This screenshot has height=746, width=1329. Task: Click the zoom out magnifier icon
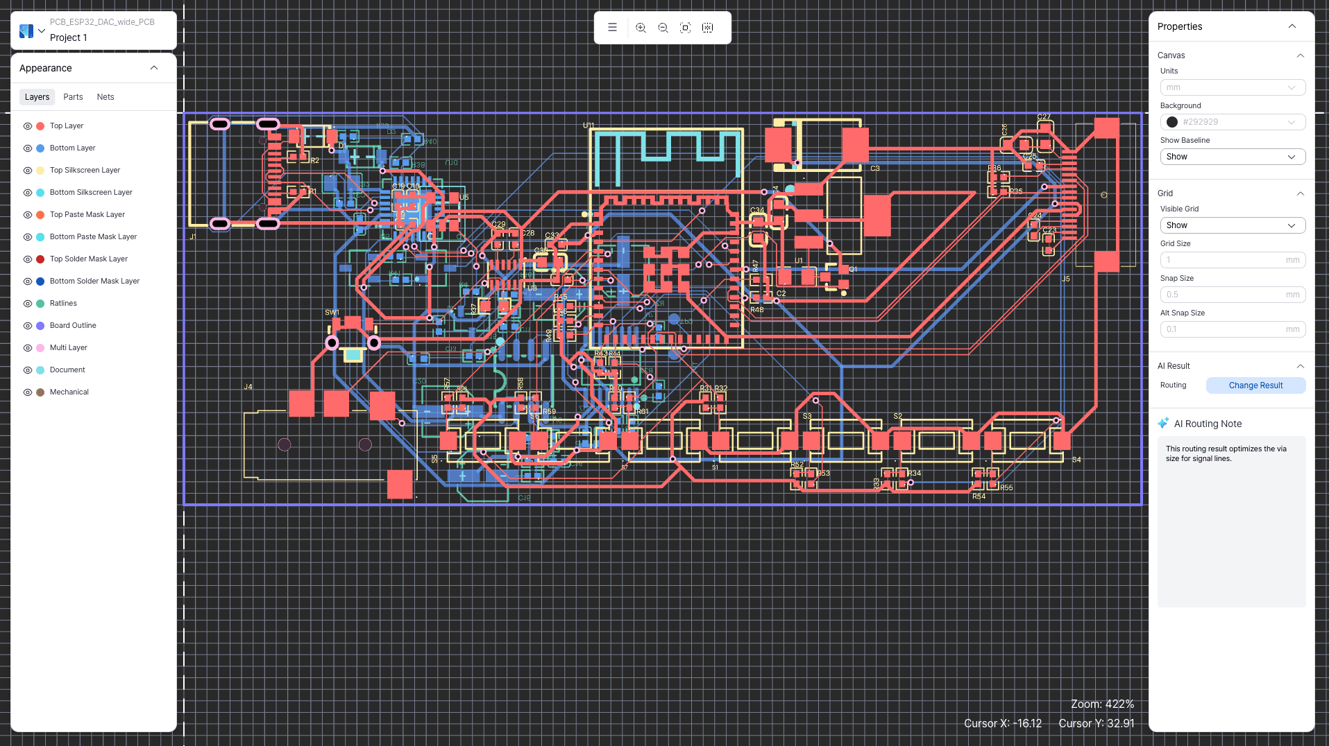pos(663,28)
